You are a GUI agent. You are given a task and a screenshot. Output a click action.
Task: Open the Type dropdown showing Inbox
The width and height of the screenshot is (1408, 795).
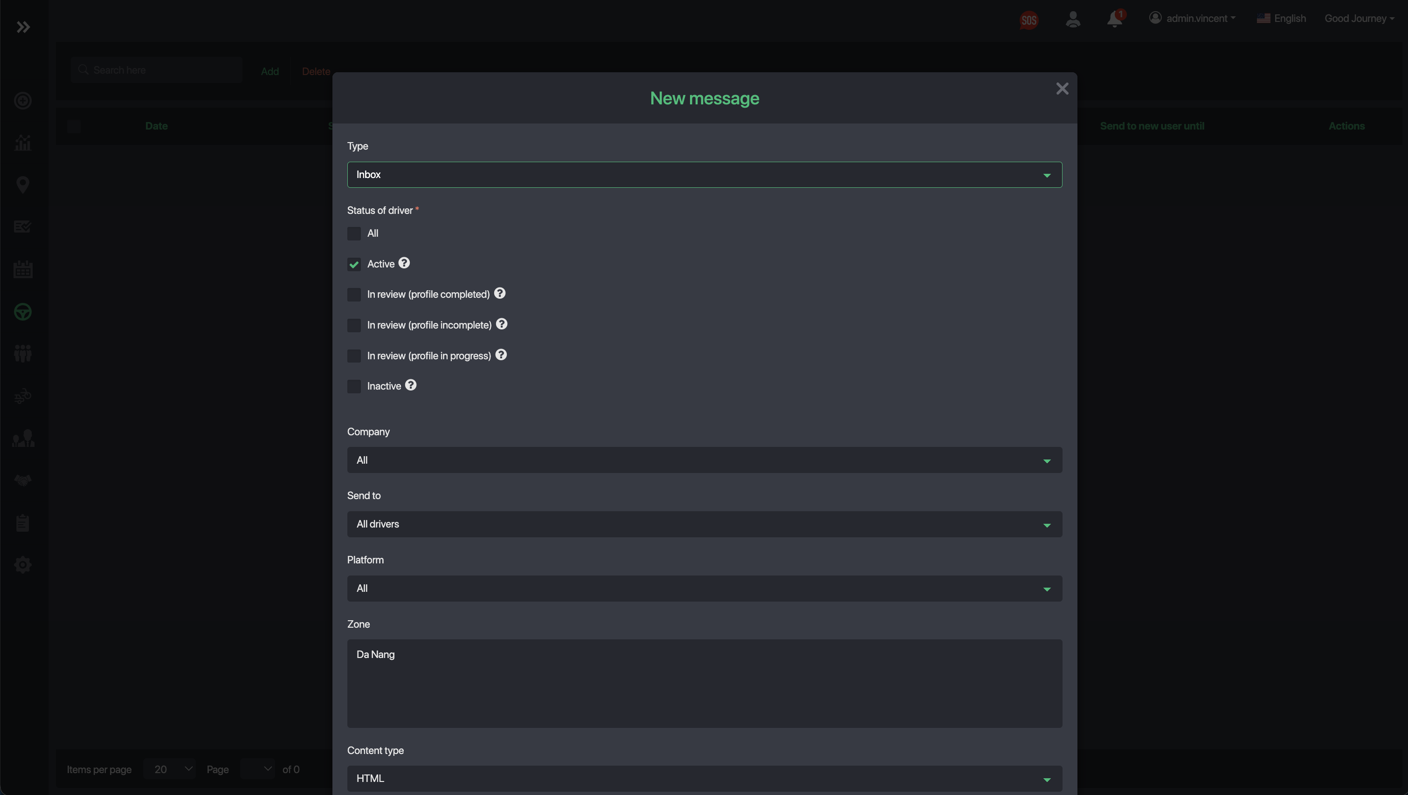click(704, 175)
